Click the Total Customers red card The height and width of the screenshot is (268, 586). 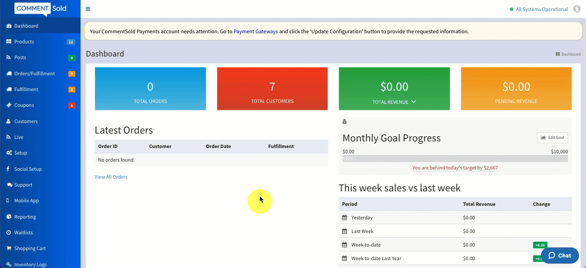(272, 88)
